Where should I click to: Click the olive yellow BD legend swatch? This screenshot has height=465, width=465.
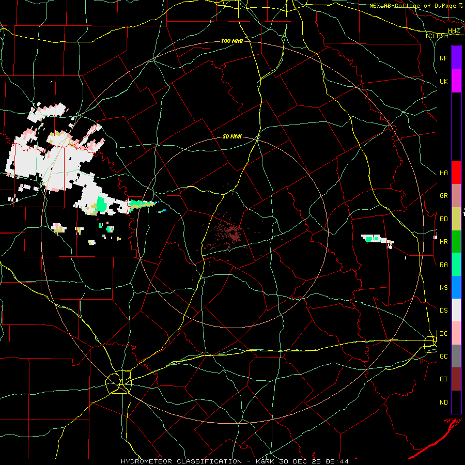pyautogui.click(x=456, y=219)
